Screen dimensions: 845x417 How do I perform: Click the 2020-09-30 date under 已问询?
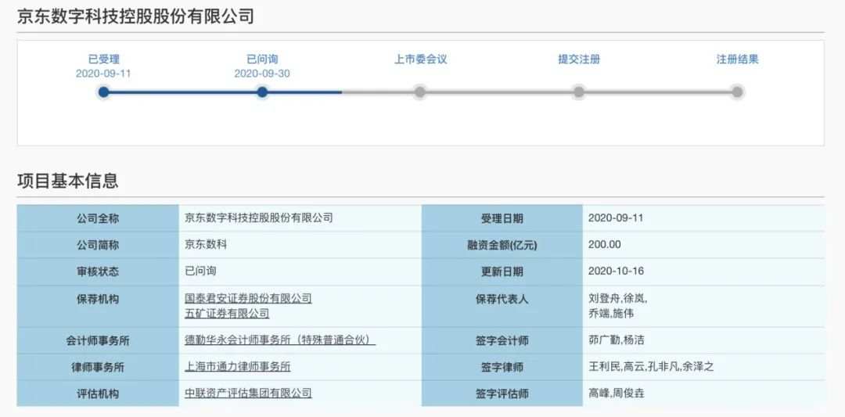click(x=262, y=74)
